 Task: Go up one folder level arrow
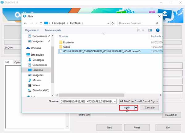pyautogui.click(x=41, y=23)
